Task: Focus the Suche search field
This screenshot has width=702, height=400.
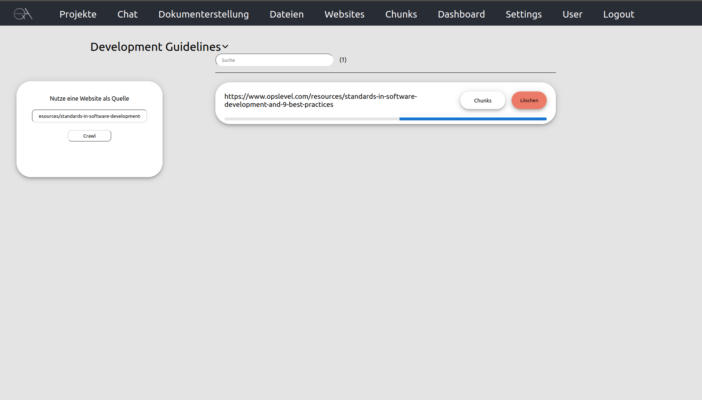Action: click(x=274, y=60)
